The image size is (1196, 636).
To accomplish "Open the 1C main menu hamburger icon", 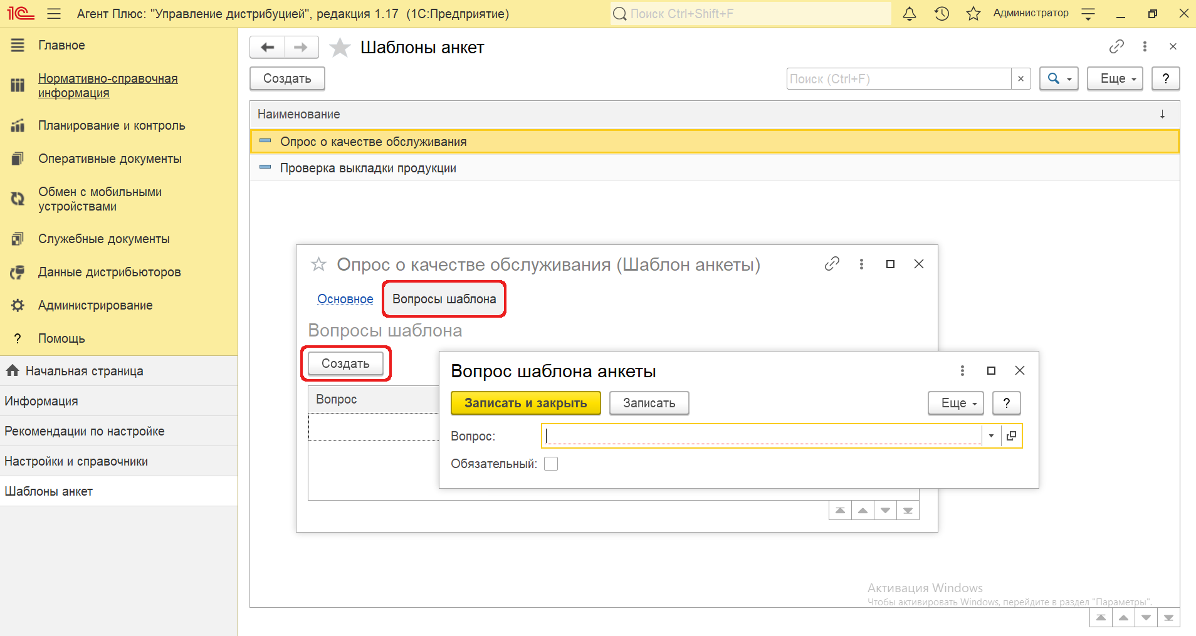I will [54, 13].
